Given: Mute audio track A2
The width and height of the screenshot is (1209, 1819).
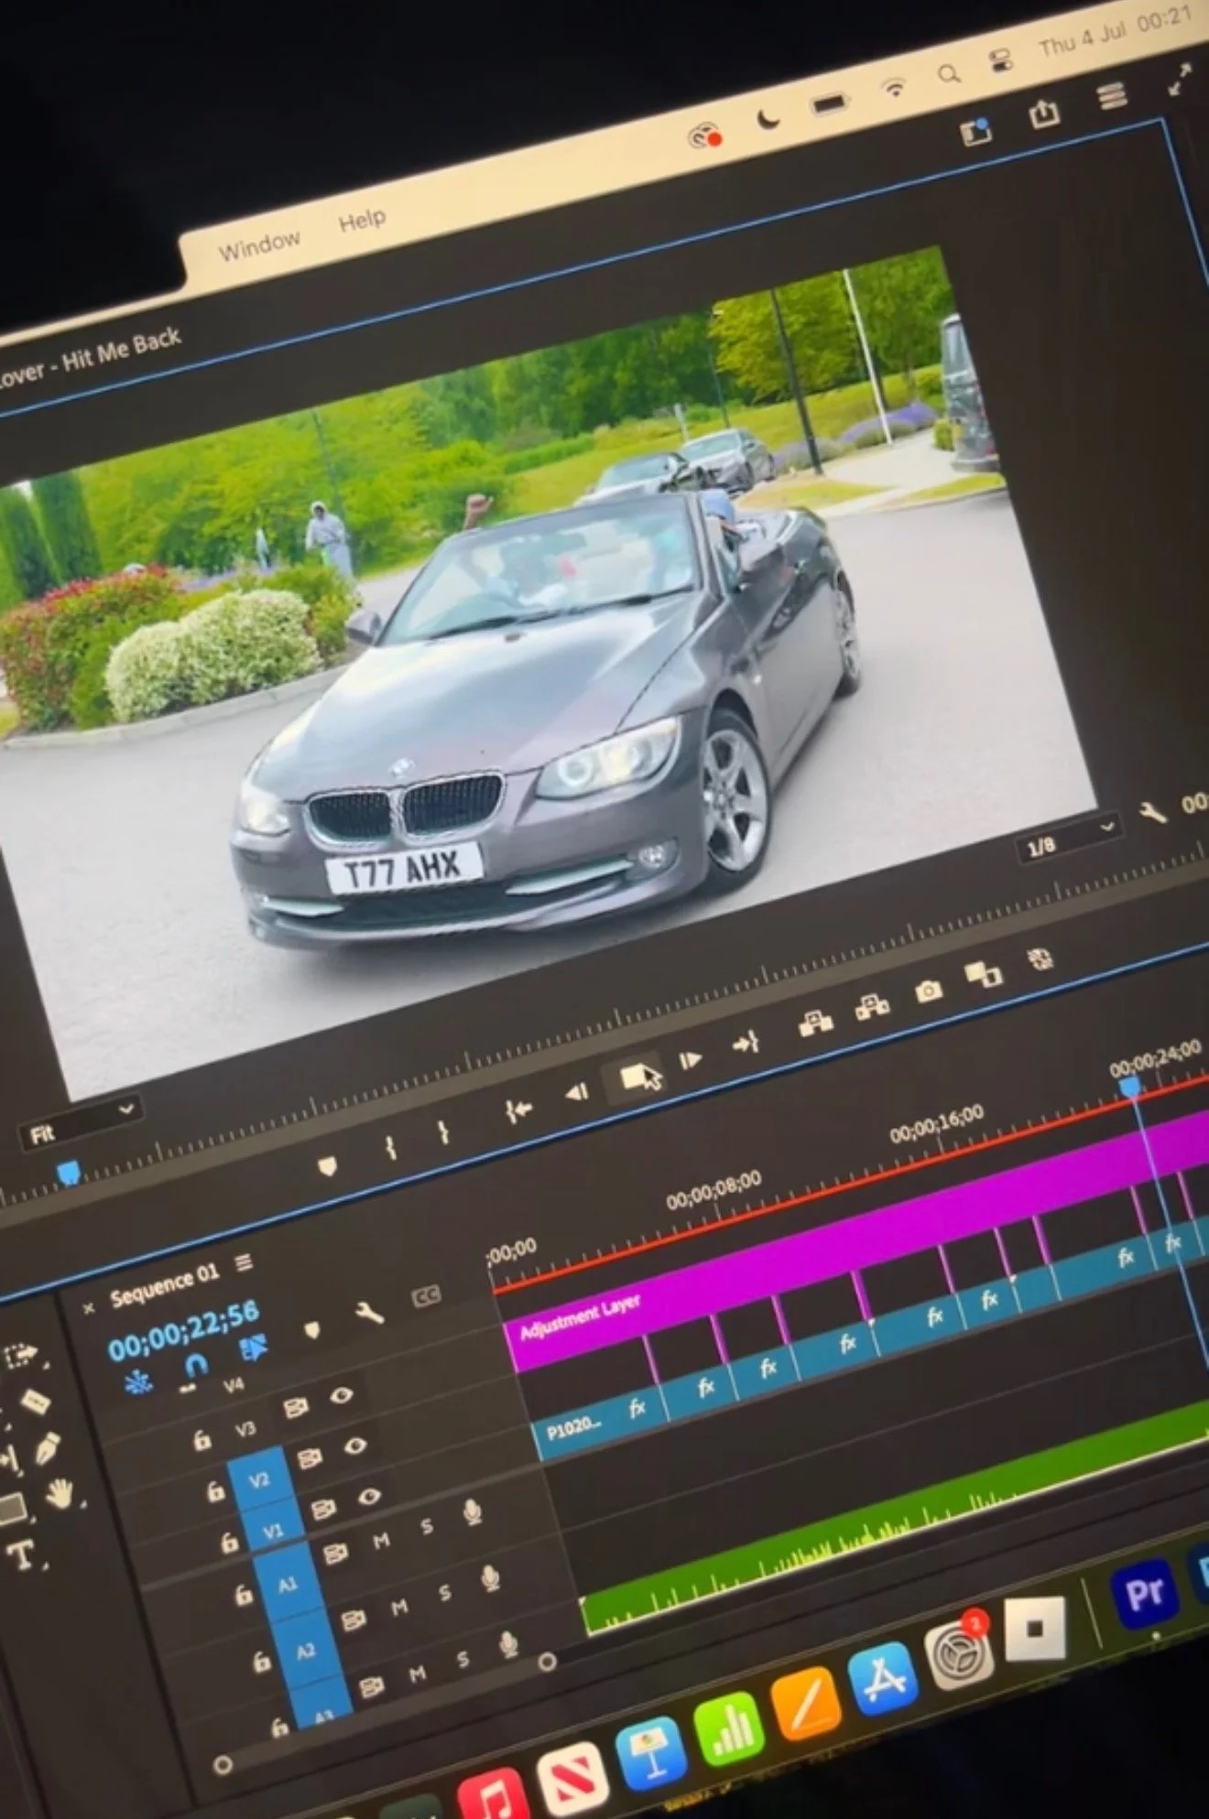Looking at the screenshot, I should 398,1608.
